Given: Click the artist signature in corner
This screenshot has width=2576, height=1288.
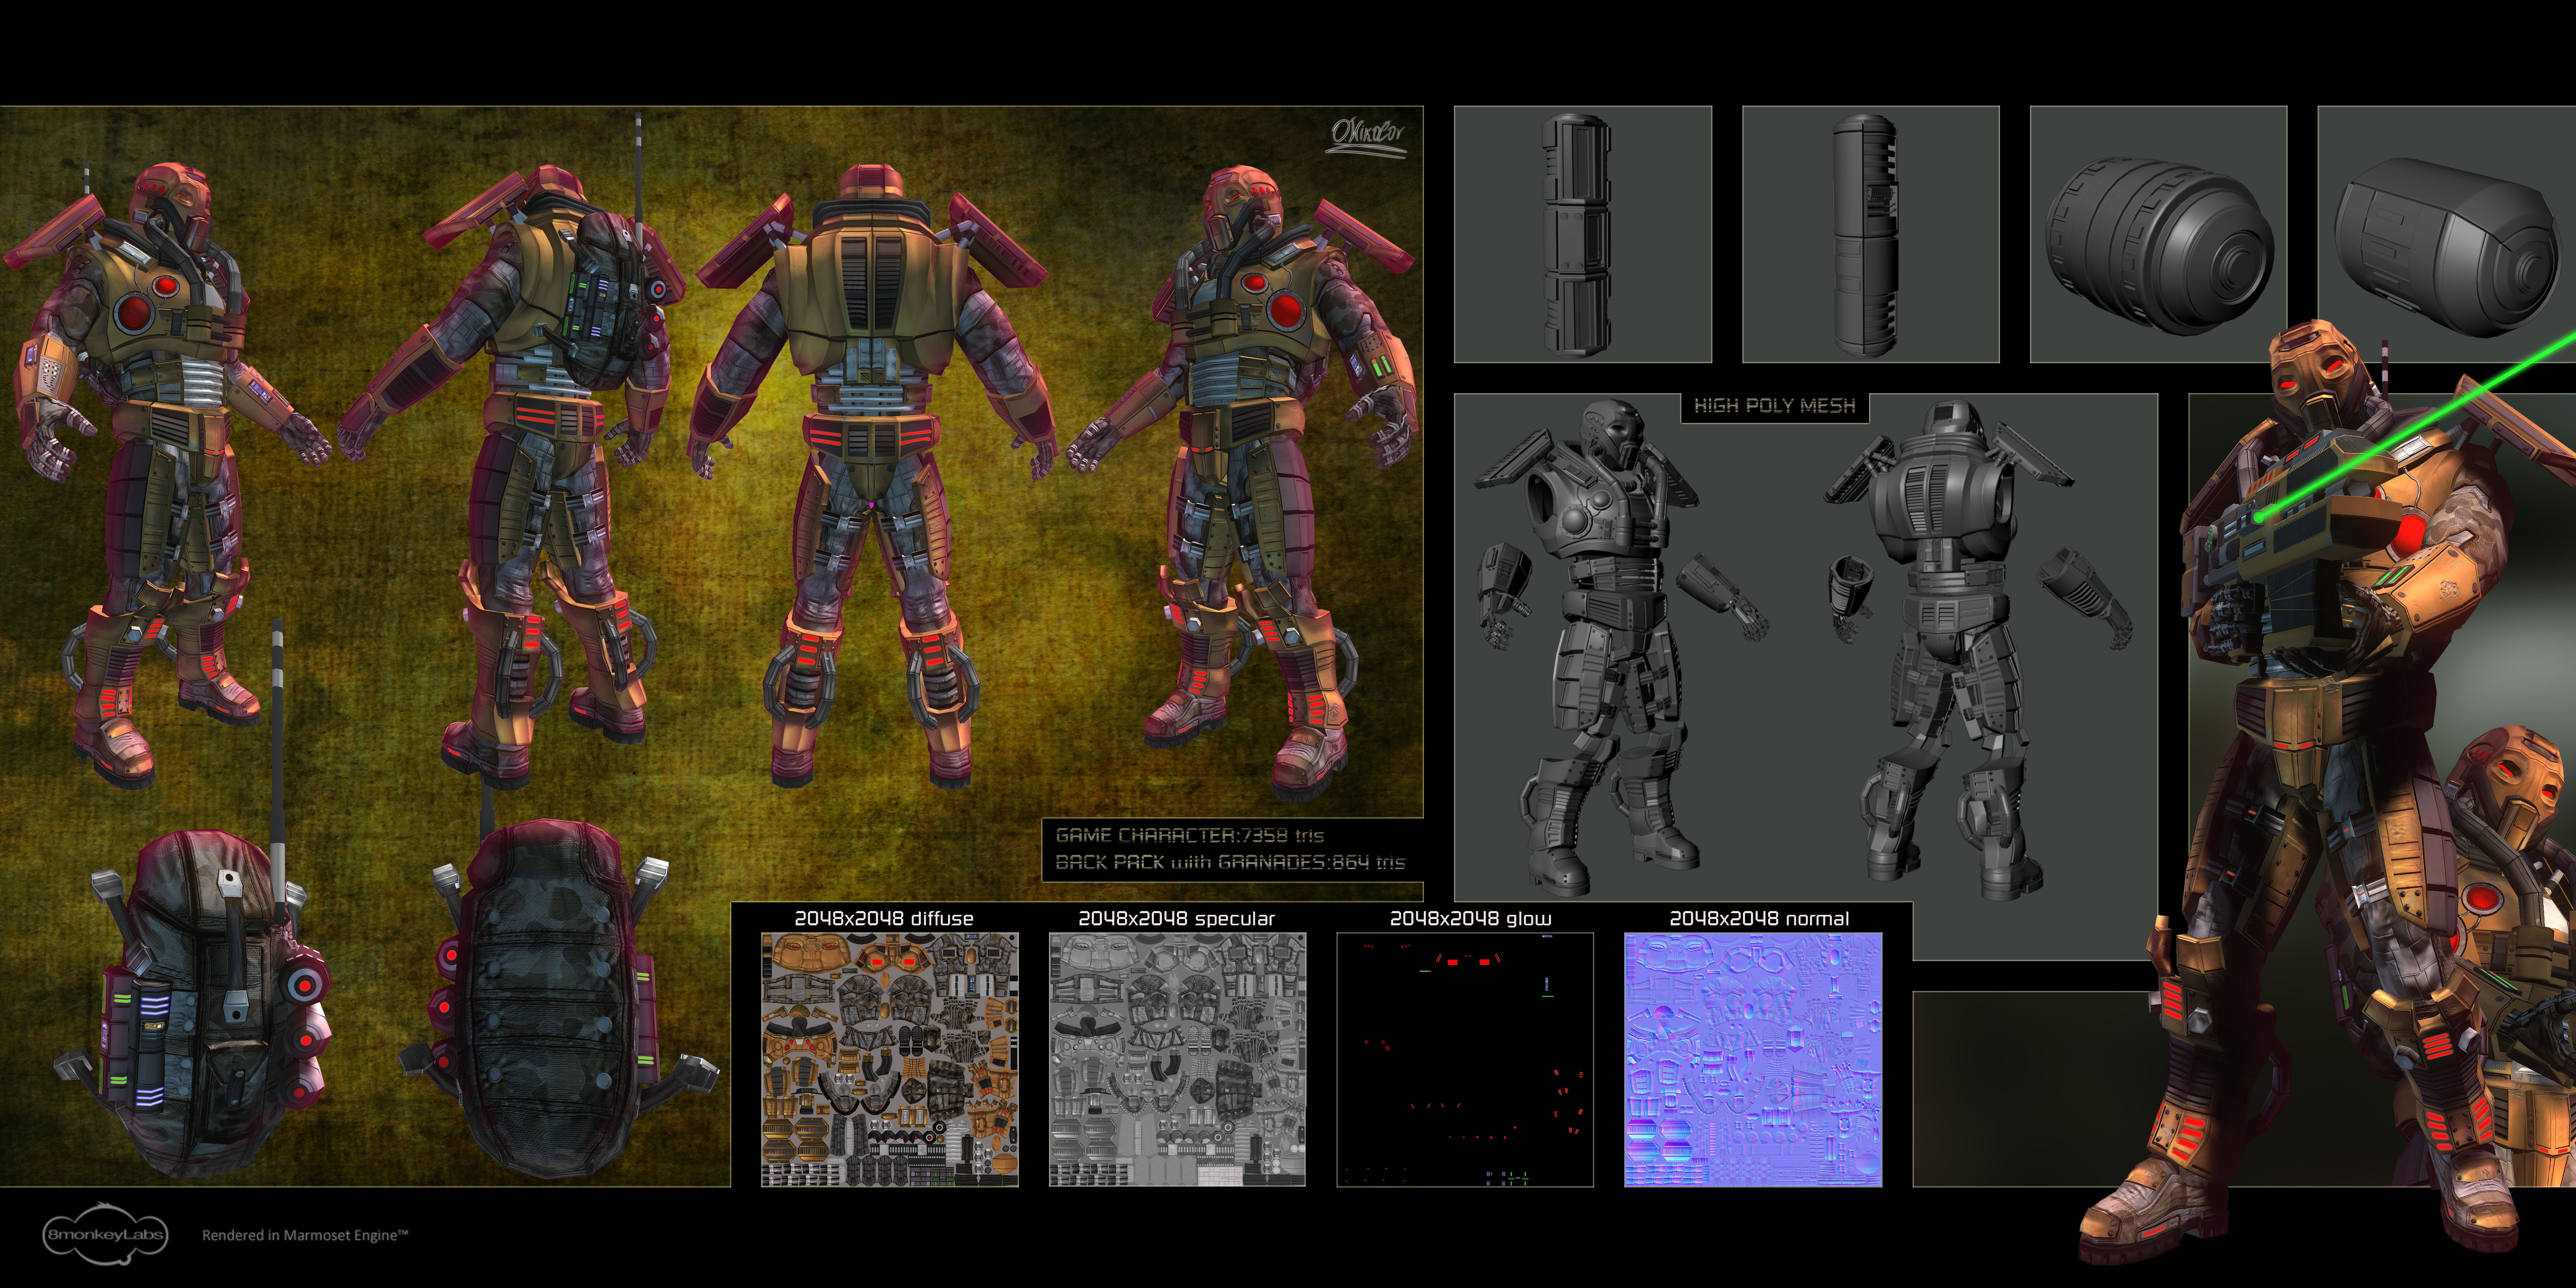Looking at the screenshot, I should pos(1367,135).
